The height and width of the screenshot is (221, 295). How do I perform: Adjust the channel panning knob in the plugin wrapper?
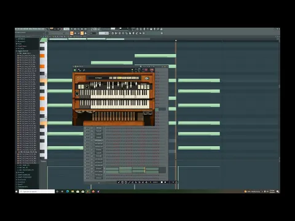136,69
